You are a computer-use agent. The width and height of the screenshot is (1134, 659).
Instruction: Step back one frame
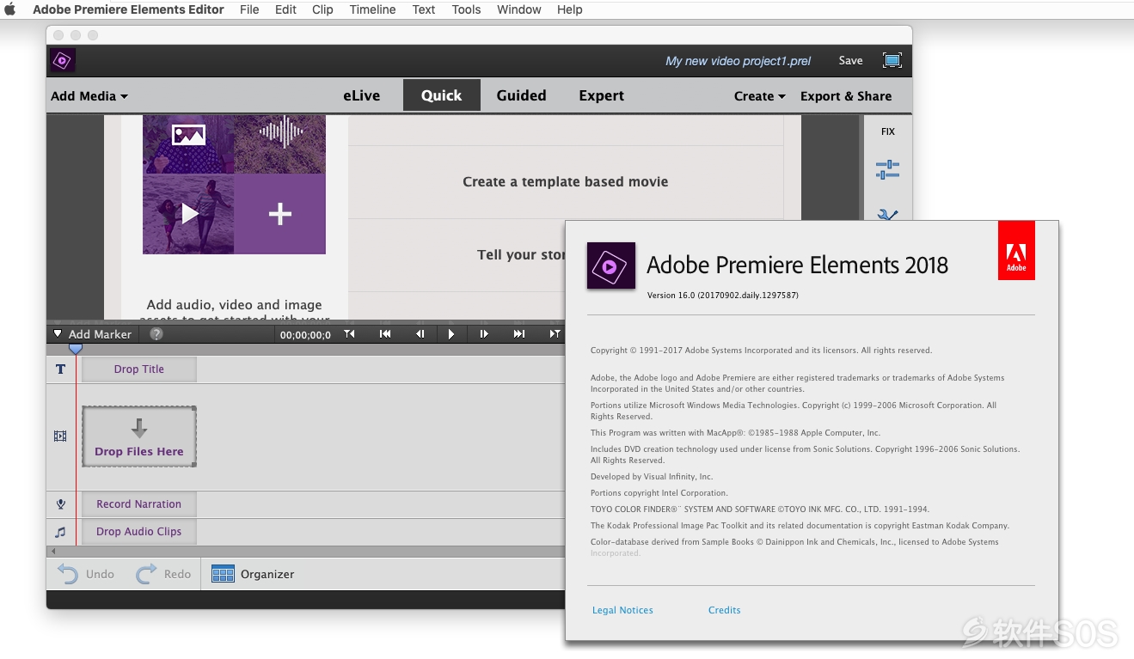click(x=420, y=334)
